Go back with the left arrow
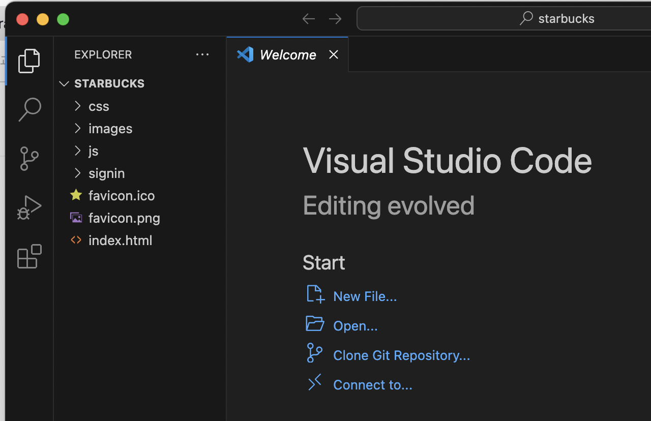 [x=309, y=19]
